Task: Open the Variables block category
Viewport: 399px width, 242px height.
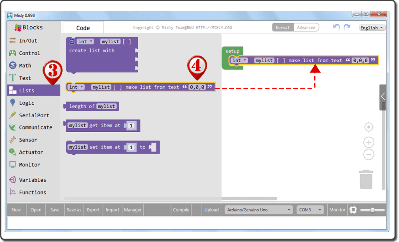Action: pyautogui.click(x=34, y=180)
